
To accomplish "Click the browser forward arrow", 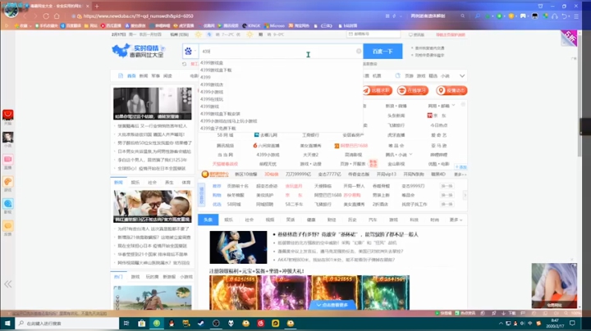I will 35,16.
